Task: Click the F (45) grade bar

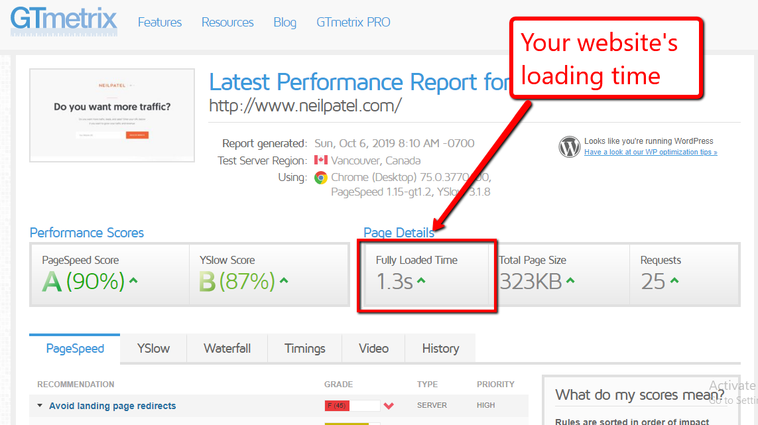Action: pyautogui.click(x=352, y=405)
